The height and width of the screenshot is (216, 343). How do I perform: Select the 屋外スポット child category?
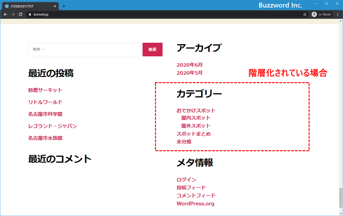(x=196, y=126)
